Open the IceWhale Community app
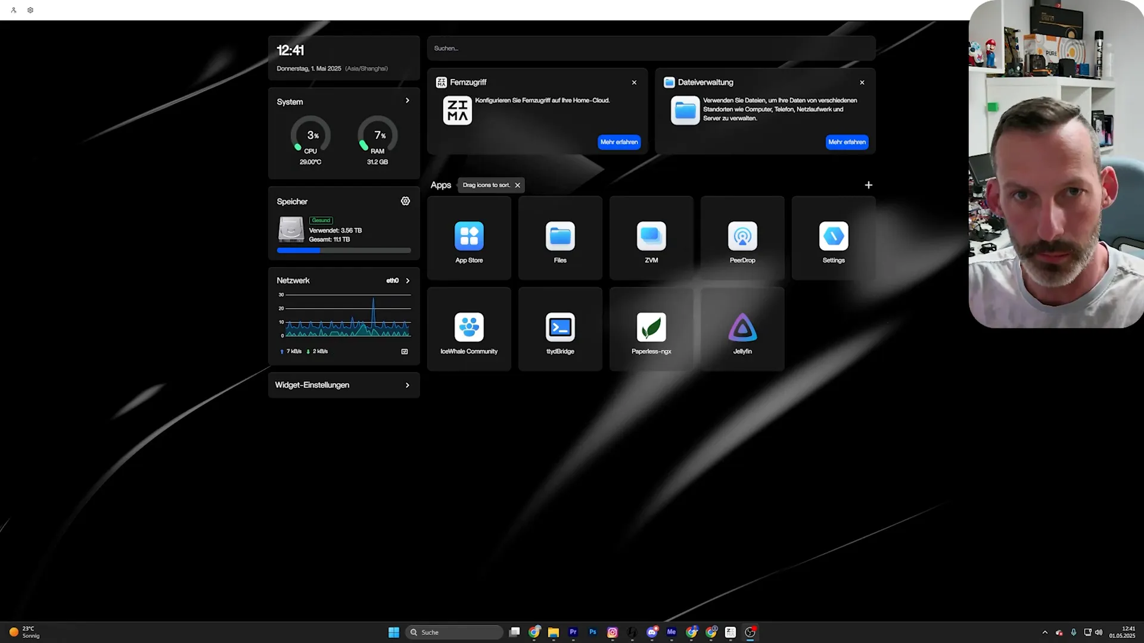Screen dimensions: 1144x643 [469, 329]
